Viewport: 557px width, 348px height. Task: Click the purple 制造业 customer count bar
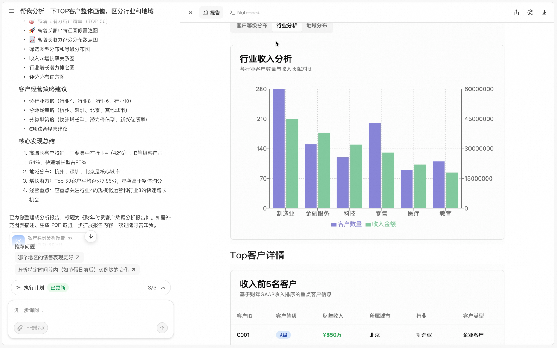coord(279,149)
